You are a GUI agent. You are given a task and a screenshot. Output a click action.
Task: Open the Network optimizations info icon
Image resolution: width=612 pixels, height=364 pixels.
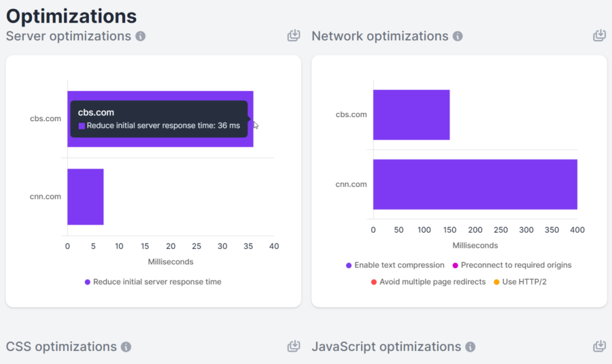(x=458, y=36)
